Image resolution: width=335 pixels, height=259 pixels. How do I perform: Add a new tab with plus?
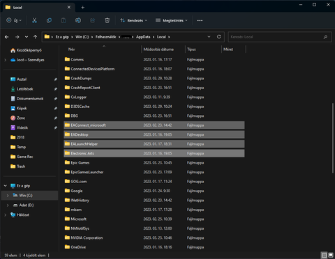point(82,8)
